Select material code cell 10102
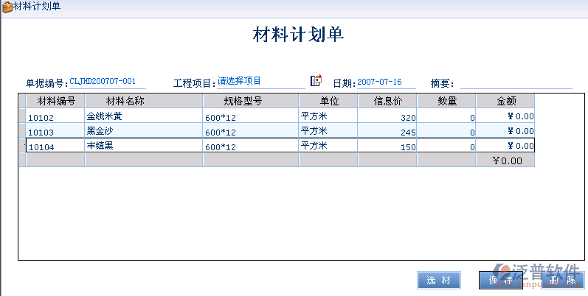The height and width of the screenshot is (296, 588). click(55, 116)
